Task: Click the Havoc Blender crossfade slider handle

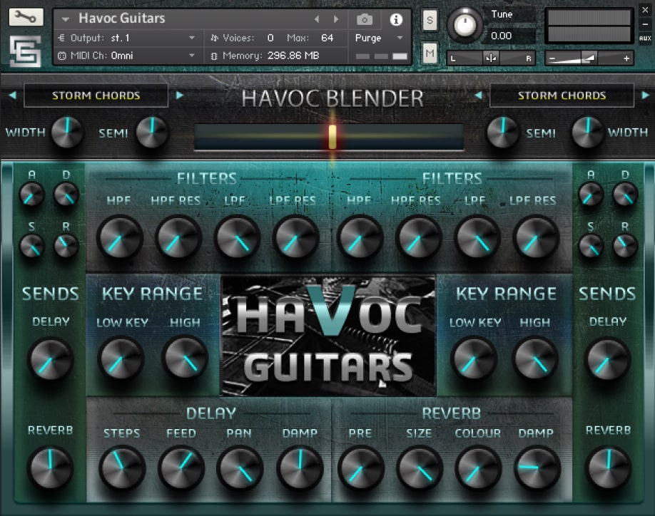Action: (x=332, y=137)
